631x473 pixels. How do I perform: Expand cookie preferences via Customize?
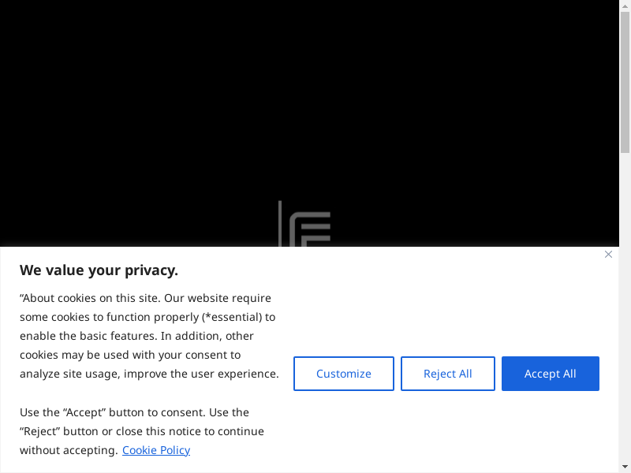[x=344, y=374]
